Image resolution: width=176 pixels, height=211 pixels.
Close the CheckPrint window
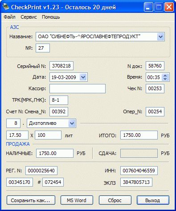tap(169, 7)
